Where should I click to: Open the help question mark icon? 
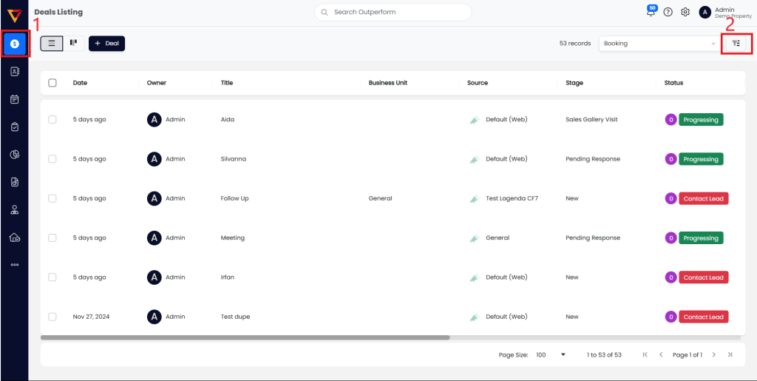coord(668,12)
